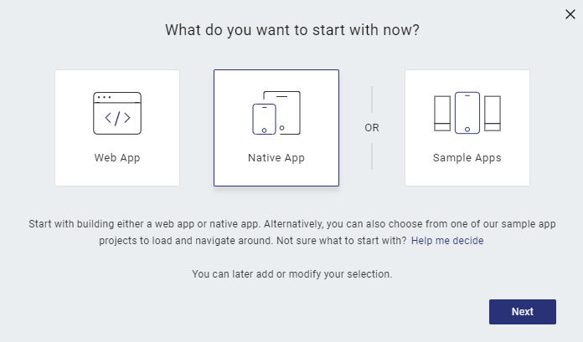This screenshot has height=342, width=583.
Task: Click the code brackets symbol inside Web App icon
Action: 117,119
